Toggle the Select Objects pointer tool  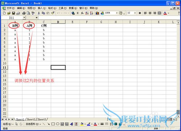[x=17, y=124]
